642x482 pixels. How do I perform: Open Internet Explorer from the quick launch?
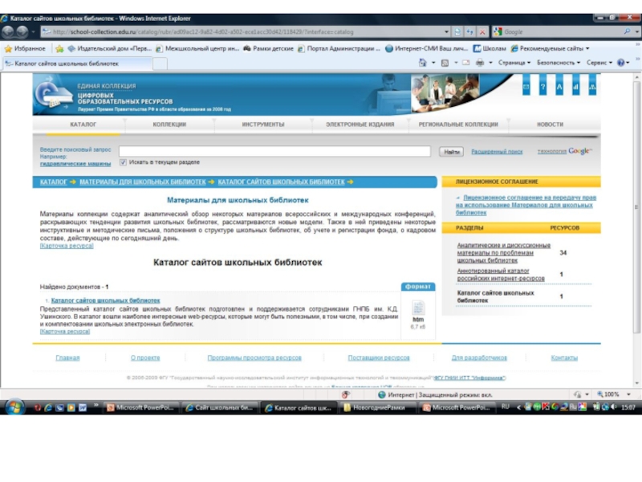(48, 408)
